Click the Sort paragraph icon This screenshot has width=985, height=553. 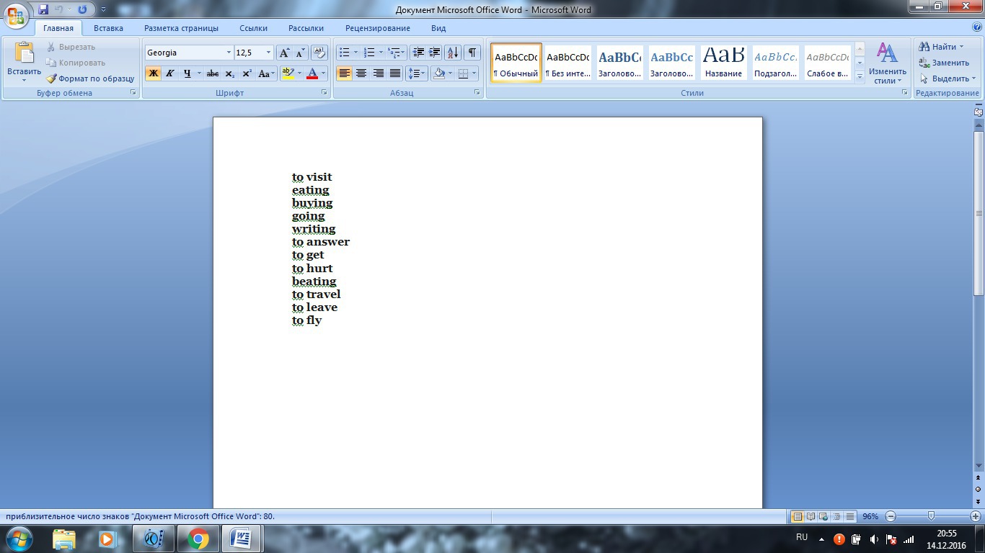pyautogui.click(x=452, y=53)
